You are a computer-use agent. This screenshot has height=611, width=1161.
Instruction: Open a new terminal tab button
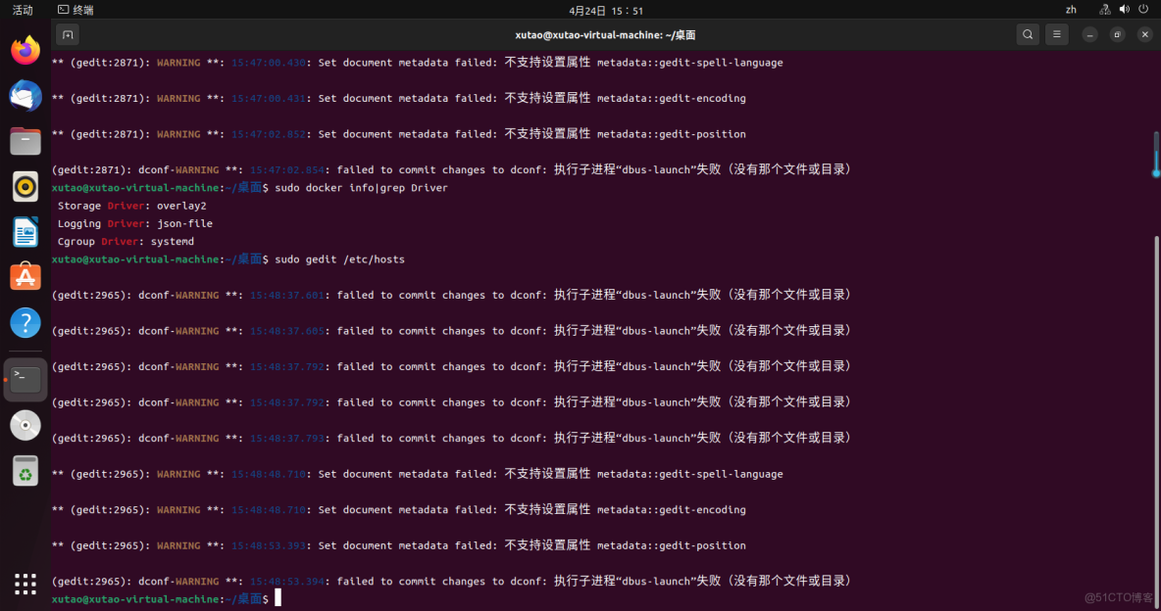coord(68,35)
